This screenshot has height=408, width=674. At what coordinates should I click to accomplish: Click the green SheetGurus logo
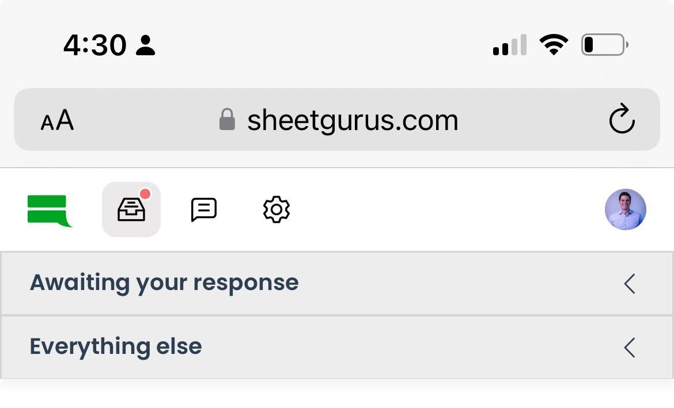tap(50, 211)
